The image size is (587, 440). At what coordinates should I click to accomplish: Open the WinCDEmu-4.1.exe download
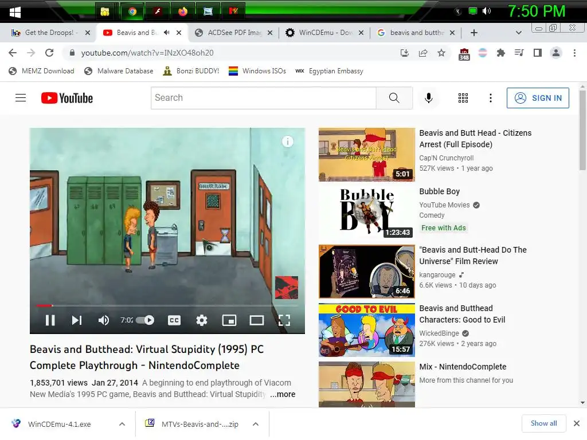(x=59, y=425)
